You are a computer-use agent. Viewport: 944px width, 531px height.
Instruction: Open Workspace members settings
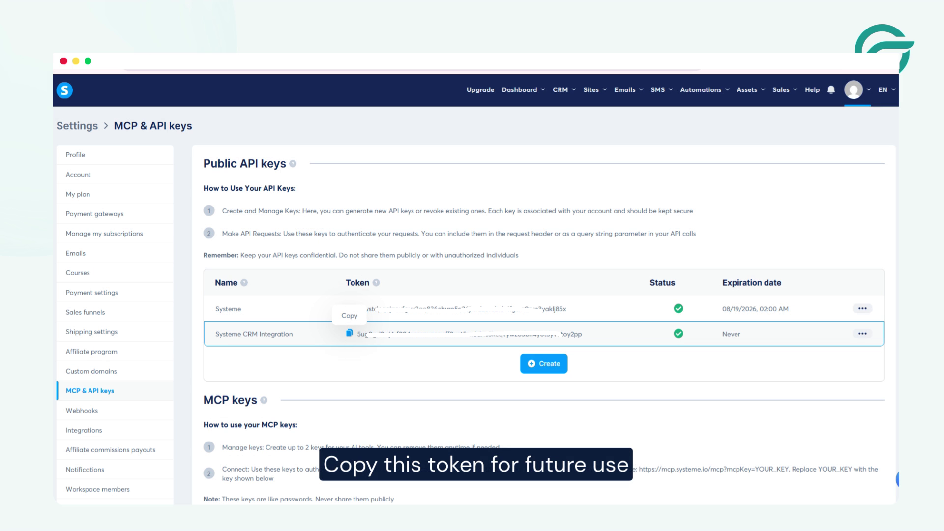coord(115,489)
